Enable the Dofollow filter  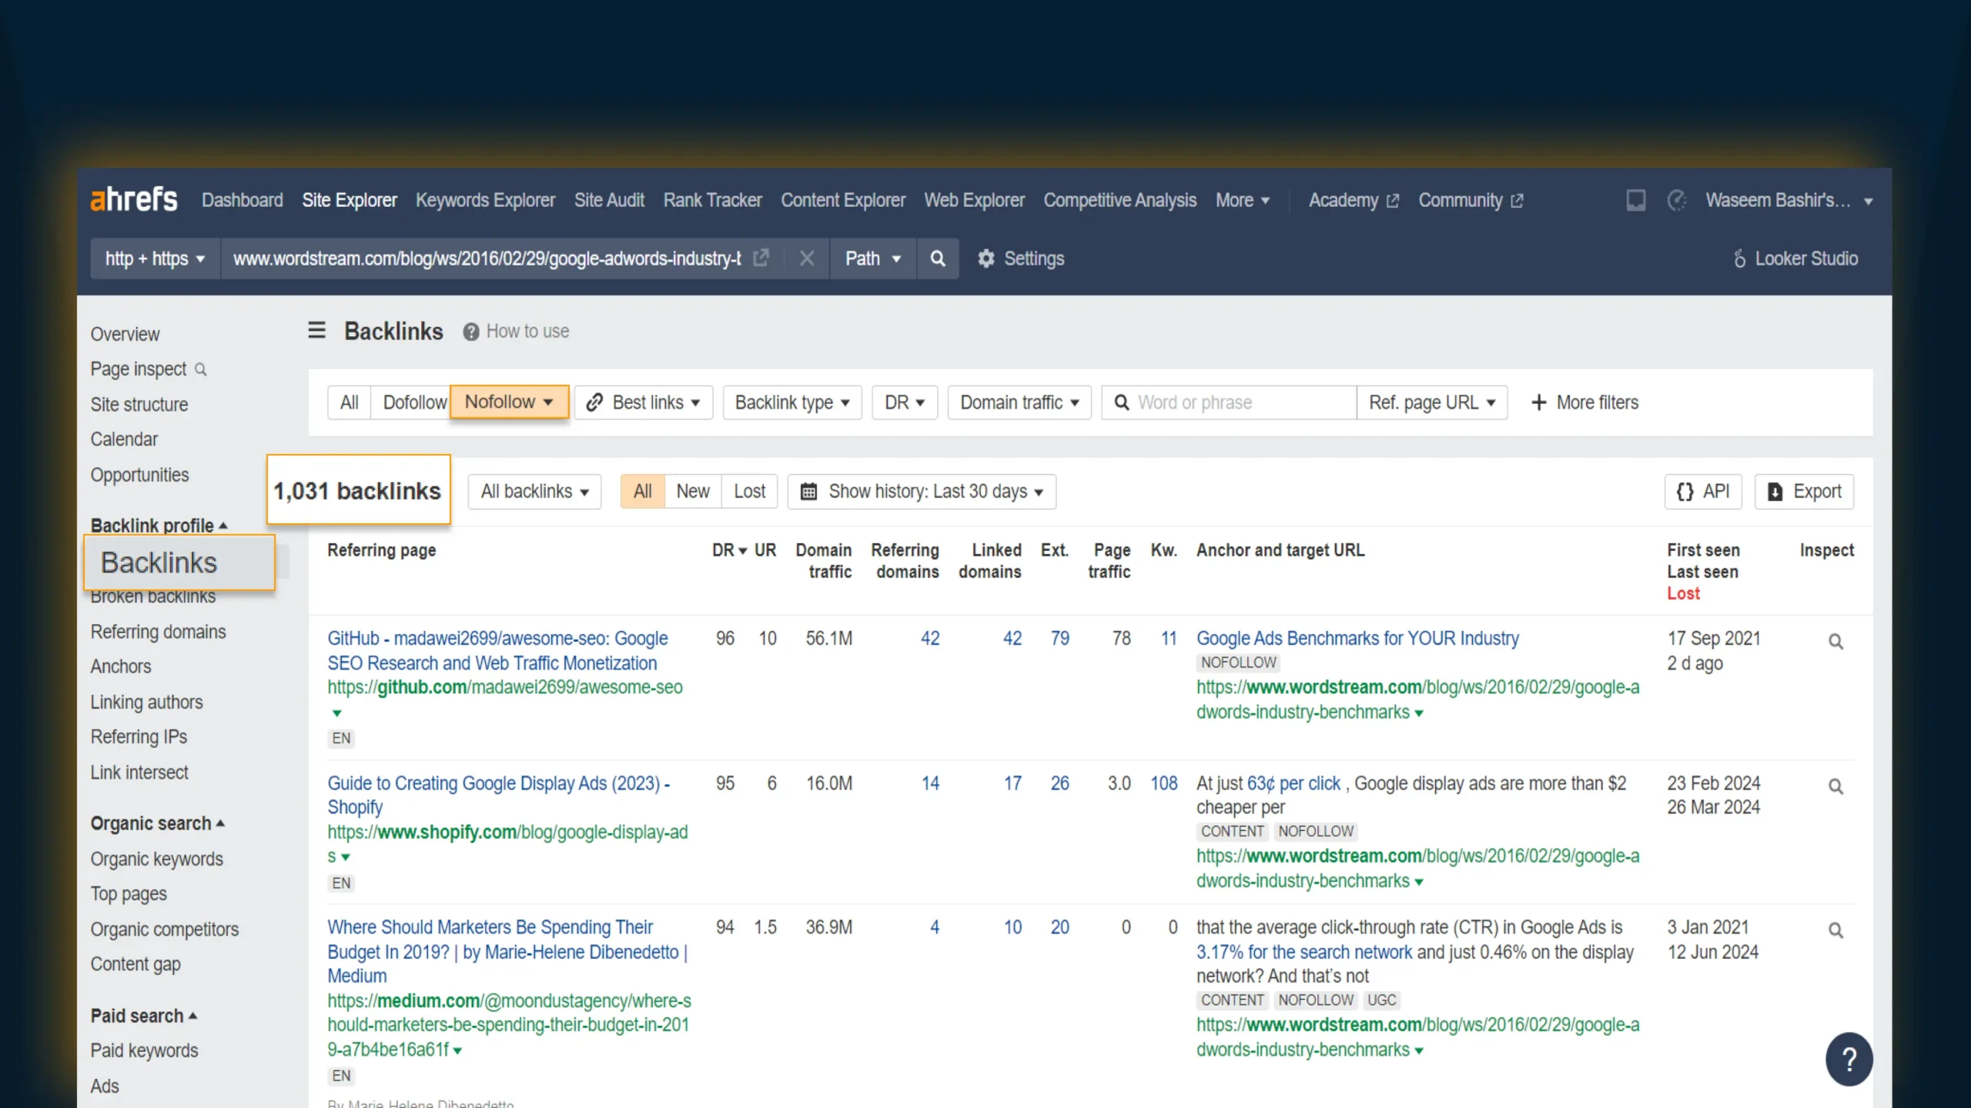(413, 402)
